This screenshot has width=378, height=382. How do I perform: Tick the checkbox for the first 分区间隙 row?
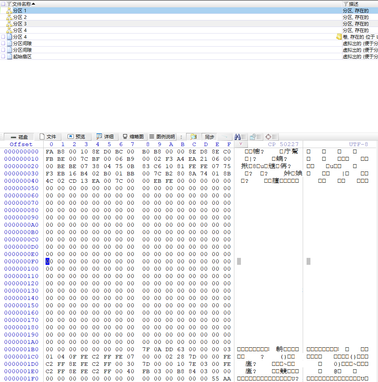(3, 43)
